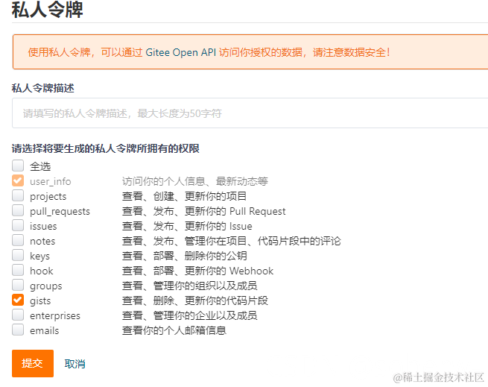
Task: Enable the issues permission checkbox
Action: click(18, 225)
